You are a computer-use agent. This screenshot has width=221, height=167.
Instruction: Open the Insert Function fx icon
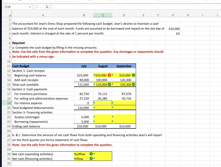click(x=47, y=7)
